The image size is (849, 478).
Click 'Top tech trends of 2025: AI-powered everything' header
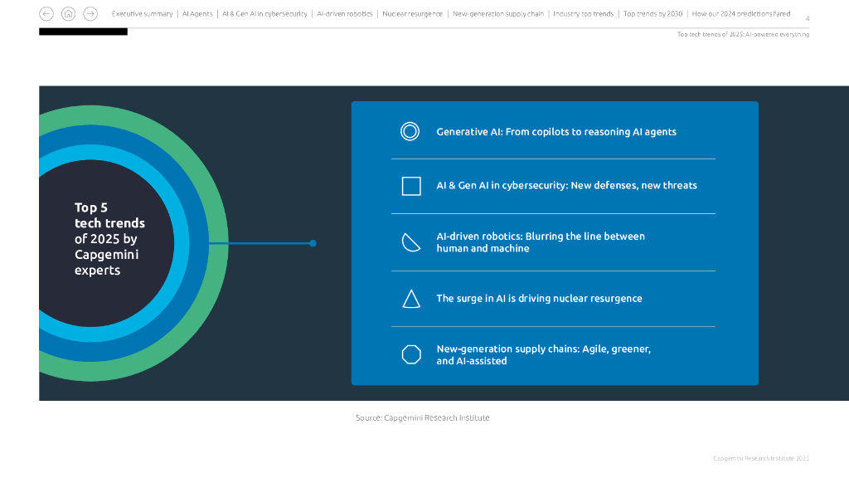click(x=743, y=34)
